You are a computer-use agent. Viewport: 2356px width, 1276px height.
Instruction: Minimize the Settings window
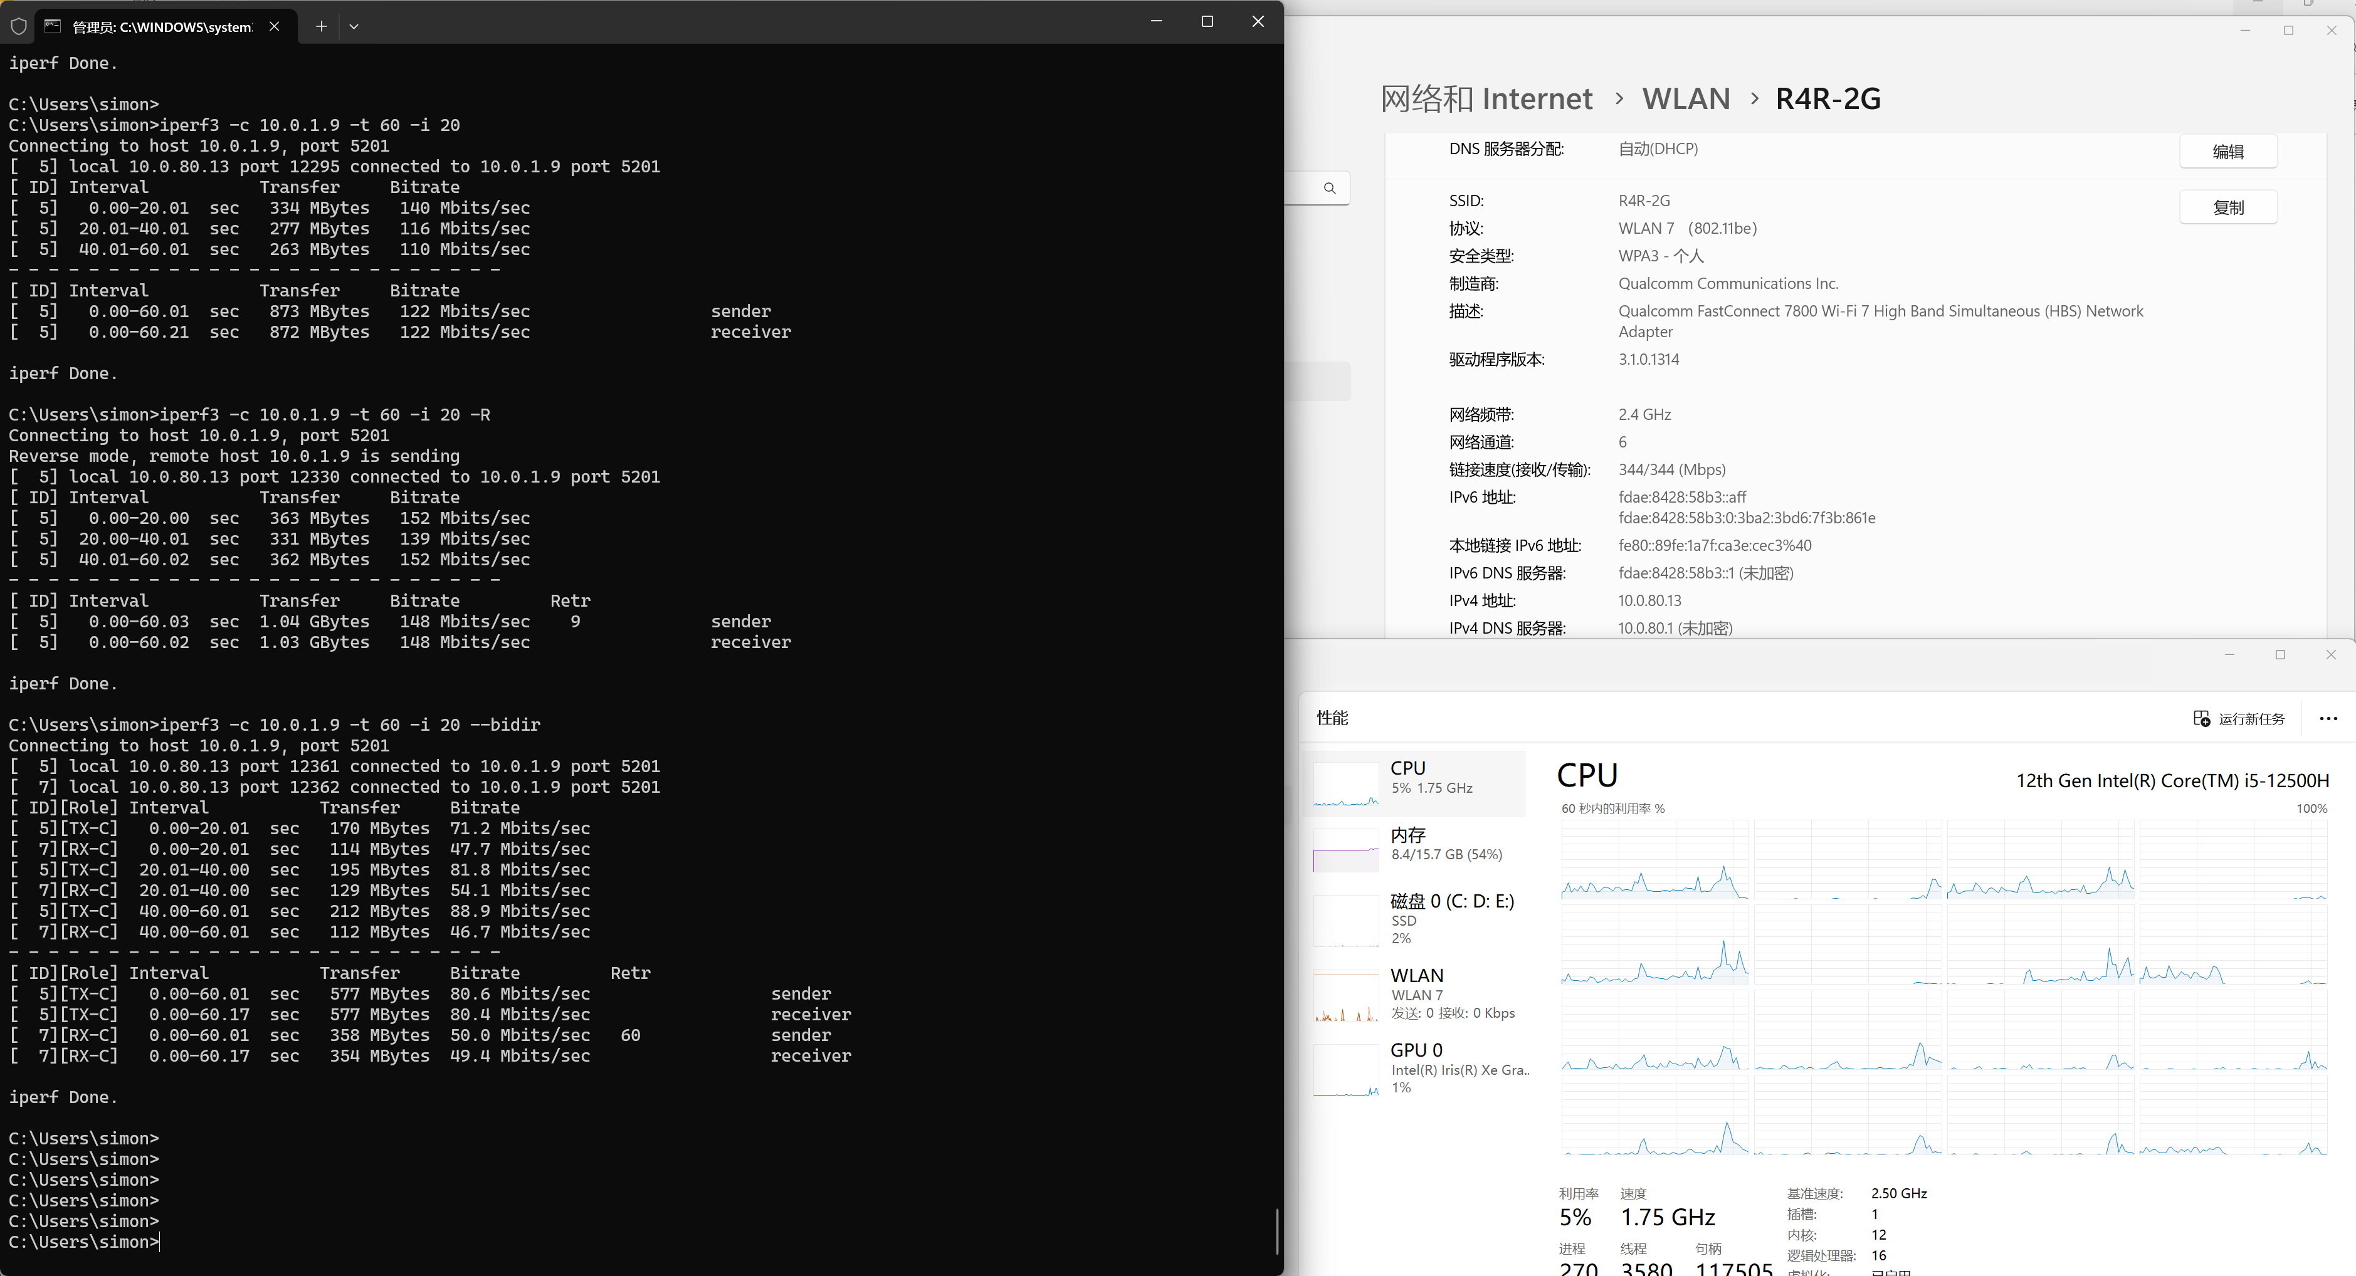(2244, 31)
